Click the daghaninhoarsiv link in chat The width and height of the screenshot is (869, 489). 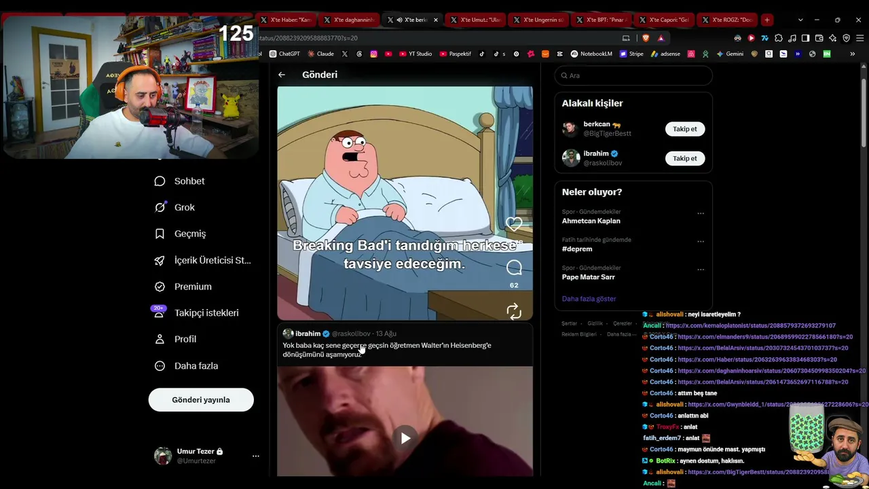(771, 371)
